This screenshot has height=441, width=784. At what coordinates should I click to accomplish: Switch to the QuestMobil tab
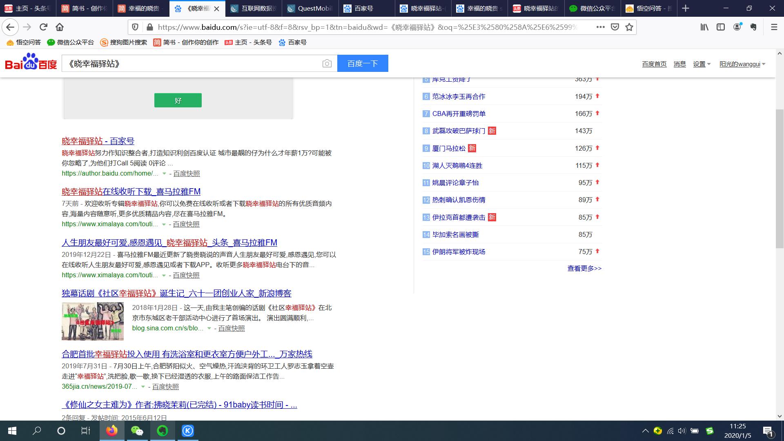pyautogui.click(x=310, y=9)
